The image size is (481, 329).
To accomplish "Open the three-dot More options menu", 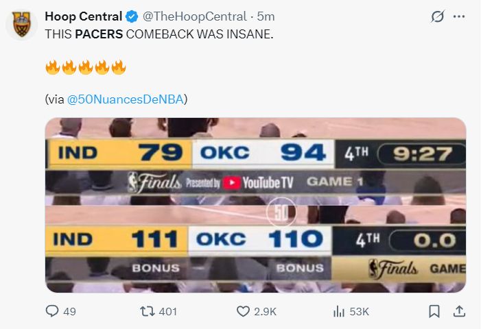I will coord(459,16).
